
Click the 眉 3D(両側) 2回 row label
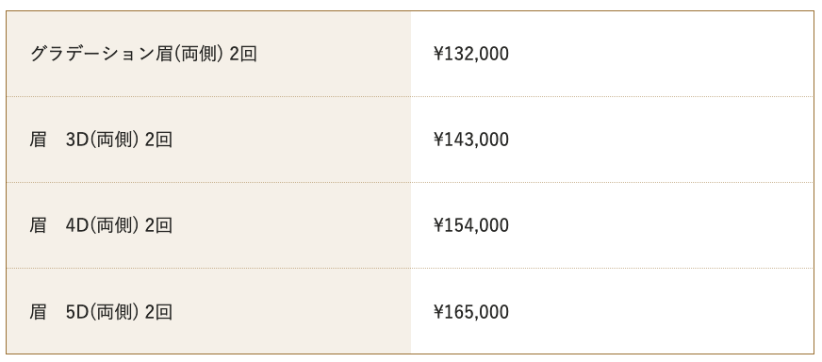(x=101, y=140)
